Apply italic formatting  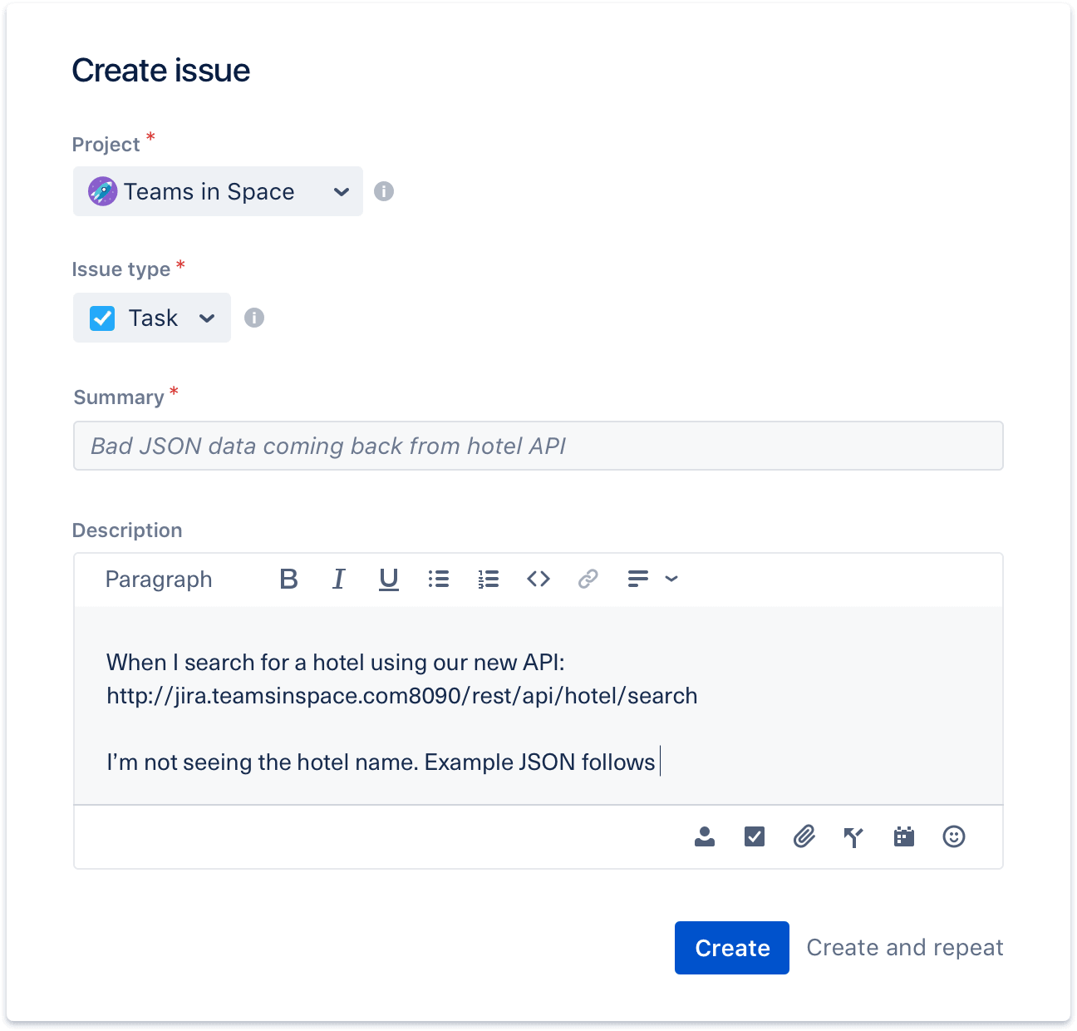pos(338,579)
